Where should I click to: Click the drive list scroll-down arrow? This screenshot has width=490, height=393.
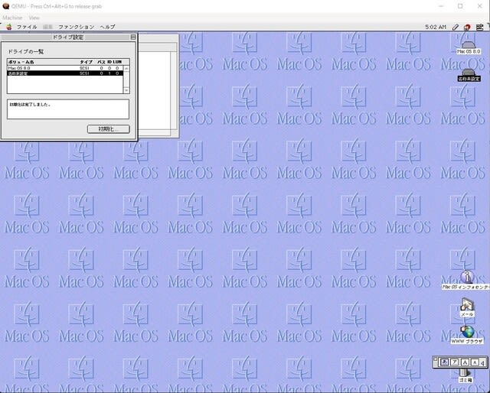(x=126, y=90)
